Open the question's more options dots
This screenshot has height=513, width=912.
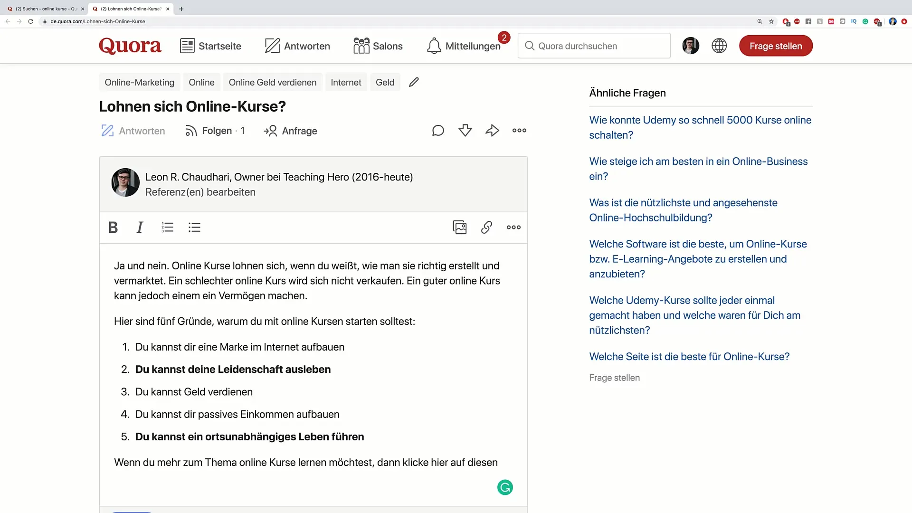[519, 130]
